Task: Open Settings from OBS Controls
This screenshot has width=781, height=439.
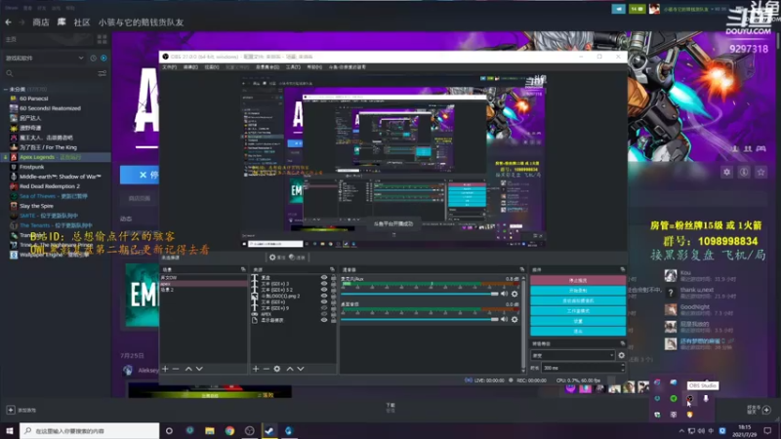Action: [578, 321]
